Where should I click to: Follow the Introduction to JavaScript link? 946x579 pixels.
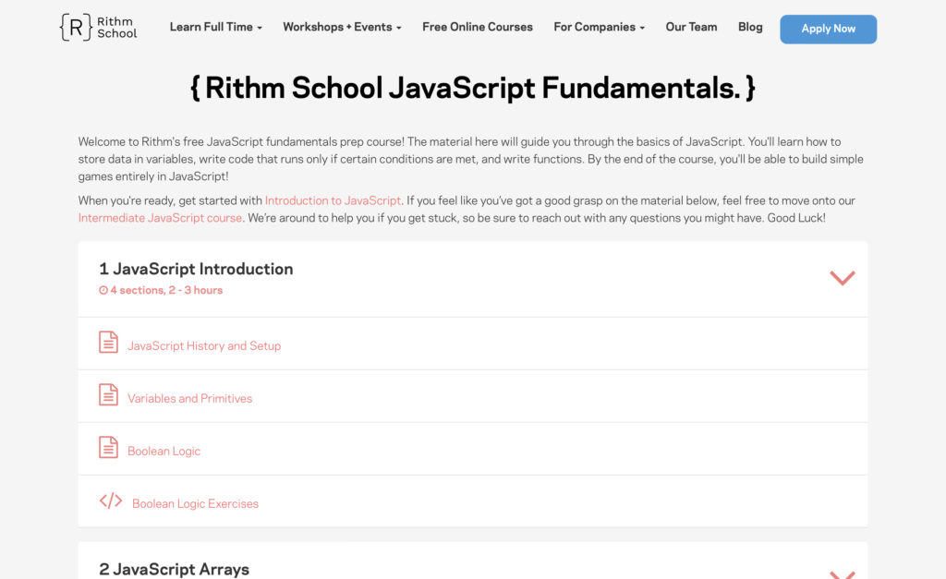point(333,200)
